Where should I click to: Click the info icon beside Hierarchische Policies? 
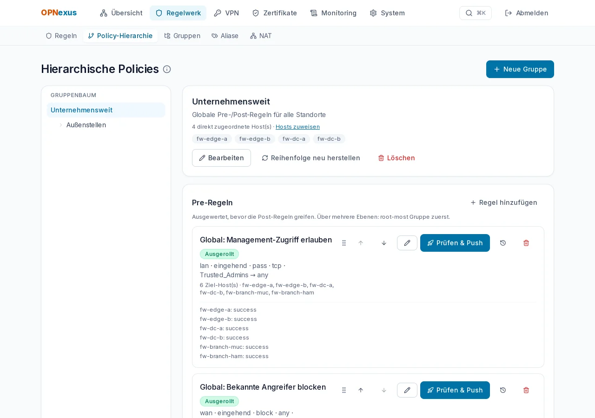coord(167,69)
